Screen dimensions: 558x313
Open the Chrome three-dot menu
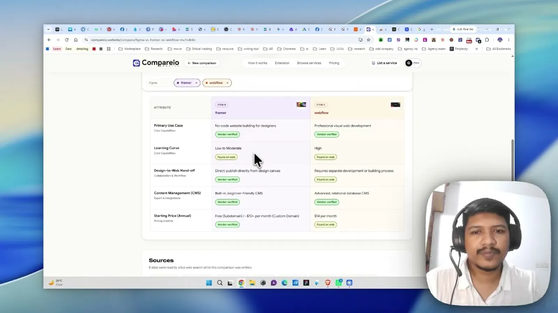pos(509,40)
